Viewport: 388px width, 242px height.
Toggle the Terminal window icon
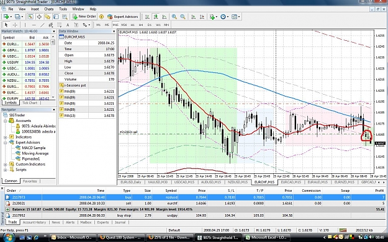(x=56, y=17)
